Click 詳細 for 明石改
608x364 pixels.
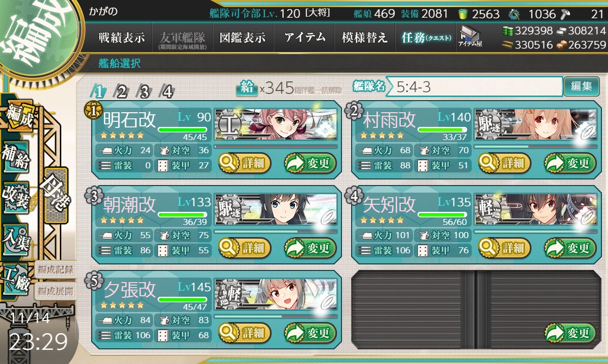[245, 163]
